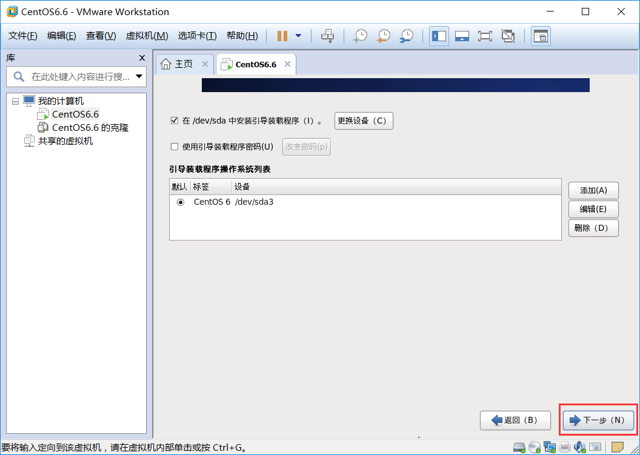Revert to snapshot using the clock-arrow icon
The width and height of the screenshot is (640, 455).
point(383,36)
